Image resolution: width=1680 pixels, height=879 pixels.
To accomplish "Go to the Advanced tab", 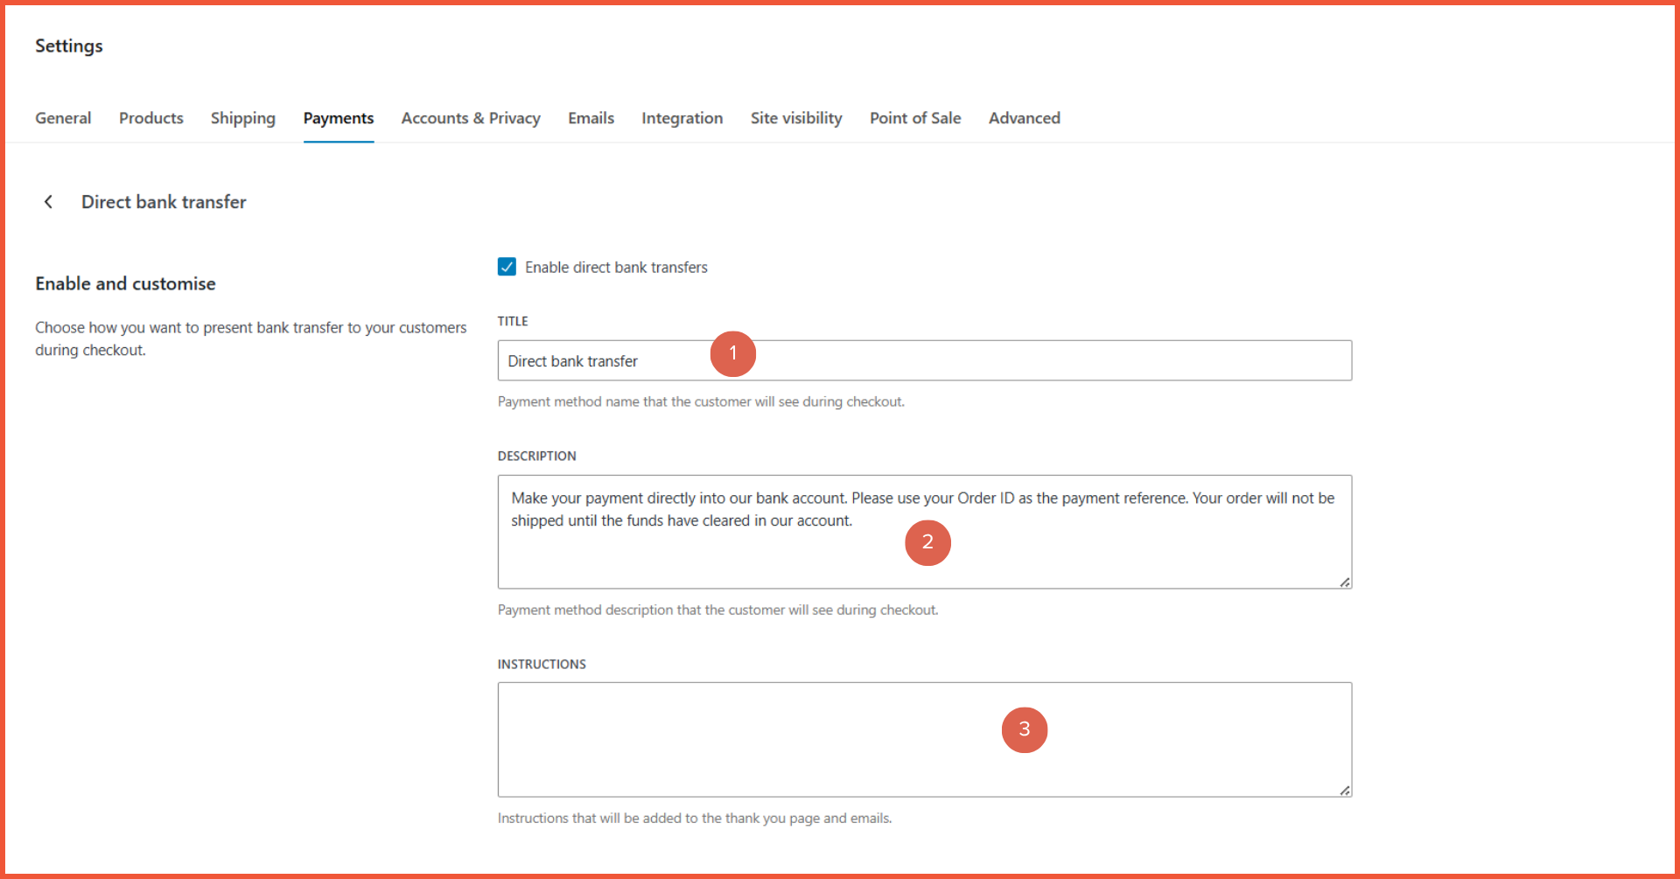I will point(1024,118).
